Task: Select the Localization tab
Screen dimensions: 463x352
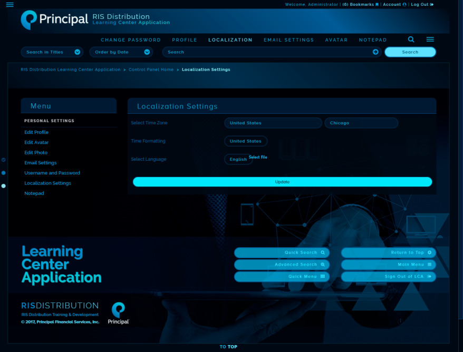Action: click(230, 40)
